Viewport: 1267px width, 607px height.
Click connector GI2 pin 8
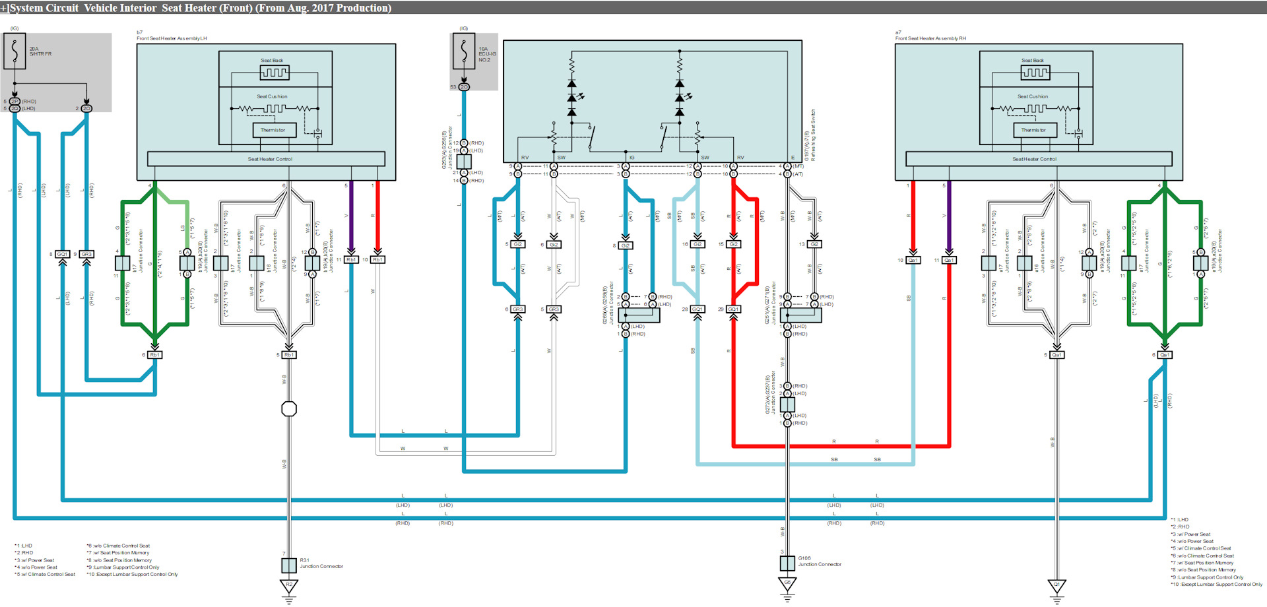pos(626,245)
